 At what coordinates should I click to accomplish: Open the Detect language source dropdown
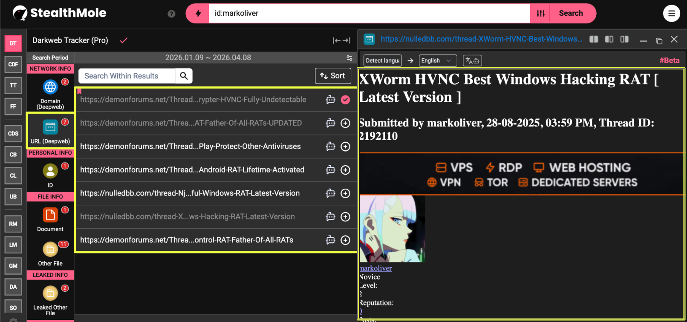click(382, 60)
